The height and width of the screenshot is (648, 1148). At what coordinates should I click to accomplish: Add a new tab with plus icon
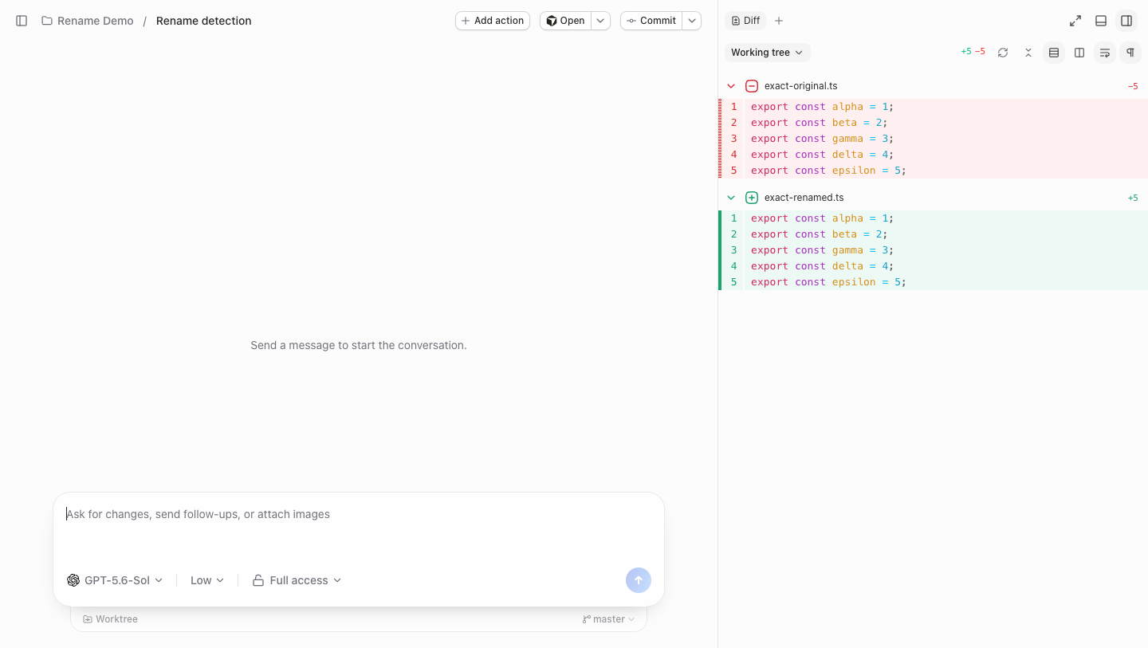[779, 21]
